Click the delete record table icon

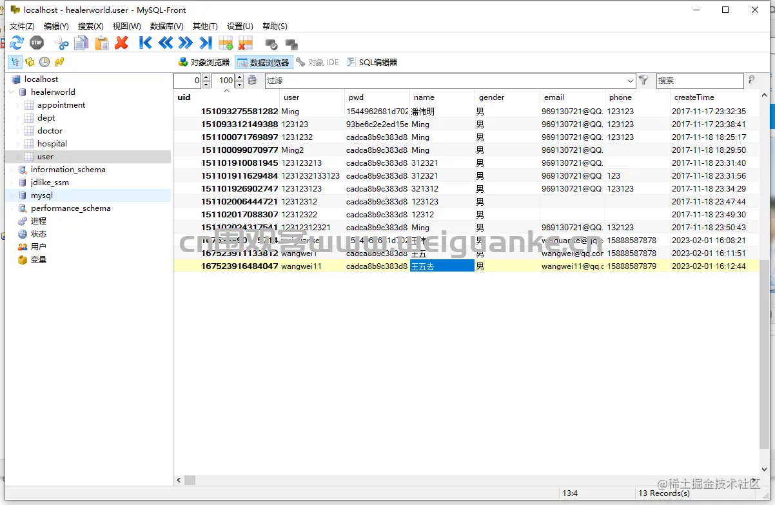tap(246, 43)
